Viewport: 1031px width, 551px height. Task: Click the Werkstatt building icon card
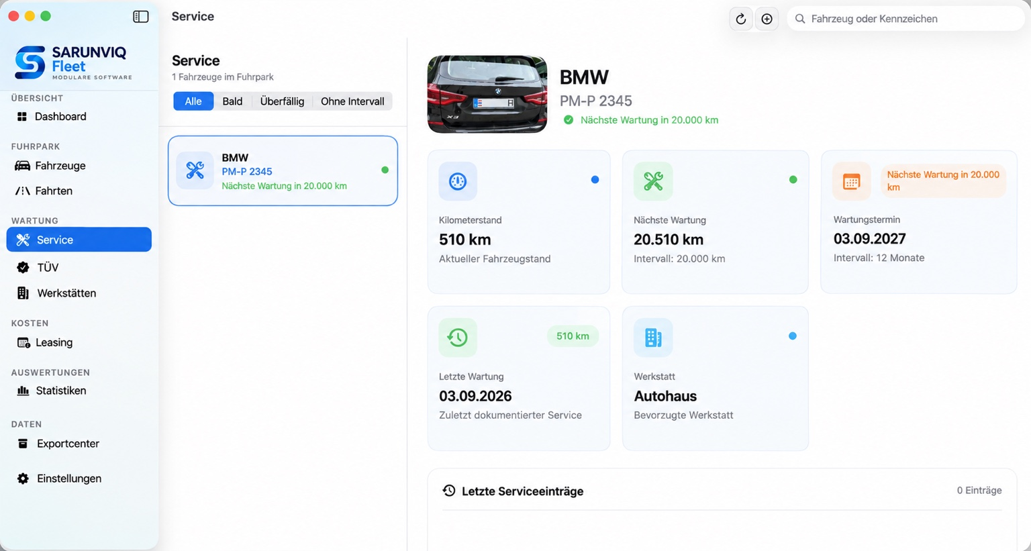coord(653,337)
